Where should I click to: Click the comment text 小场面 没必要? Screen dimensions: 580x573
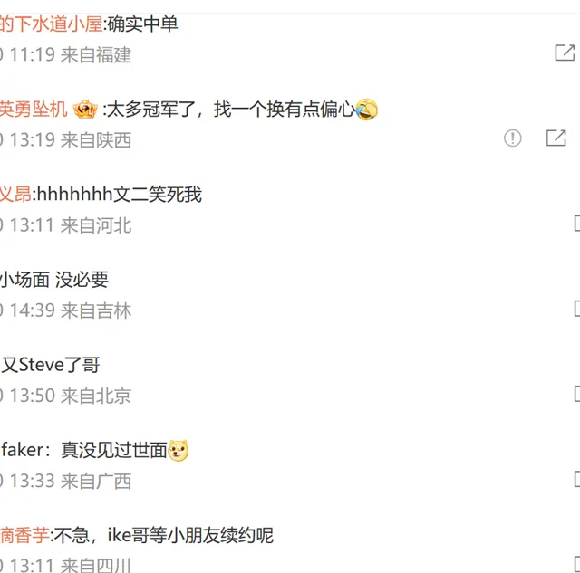coord(54,280)
